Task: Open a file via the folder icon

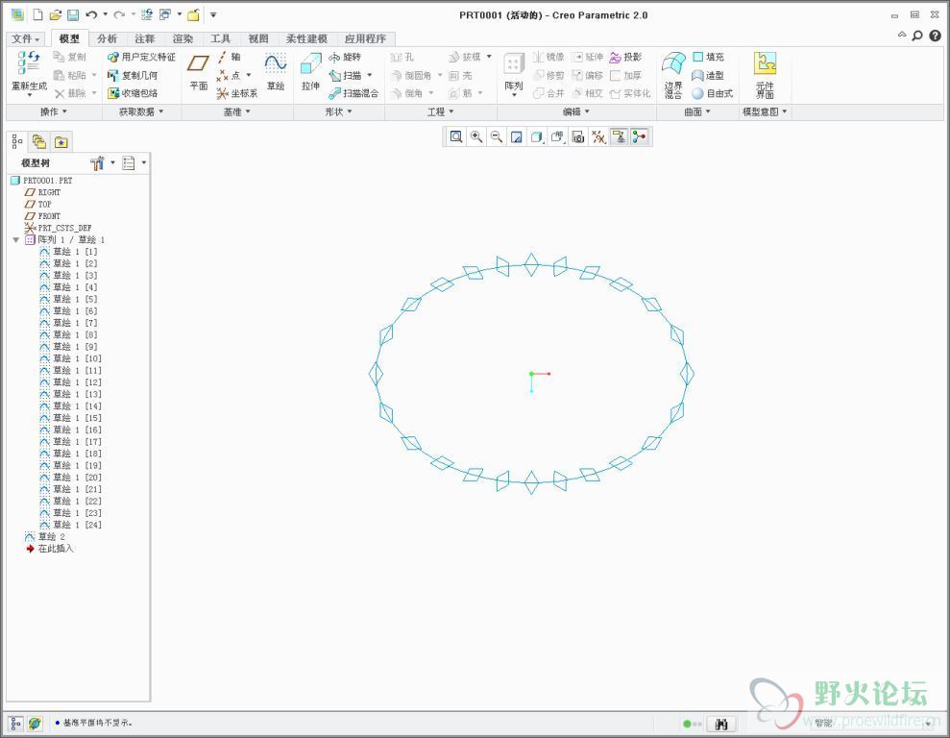Action: pos(55,14)
